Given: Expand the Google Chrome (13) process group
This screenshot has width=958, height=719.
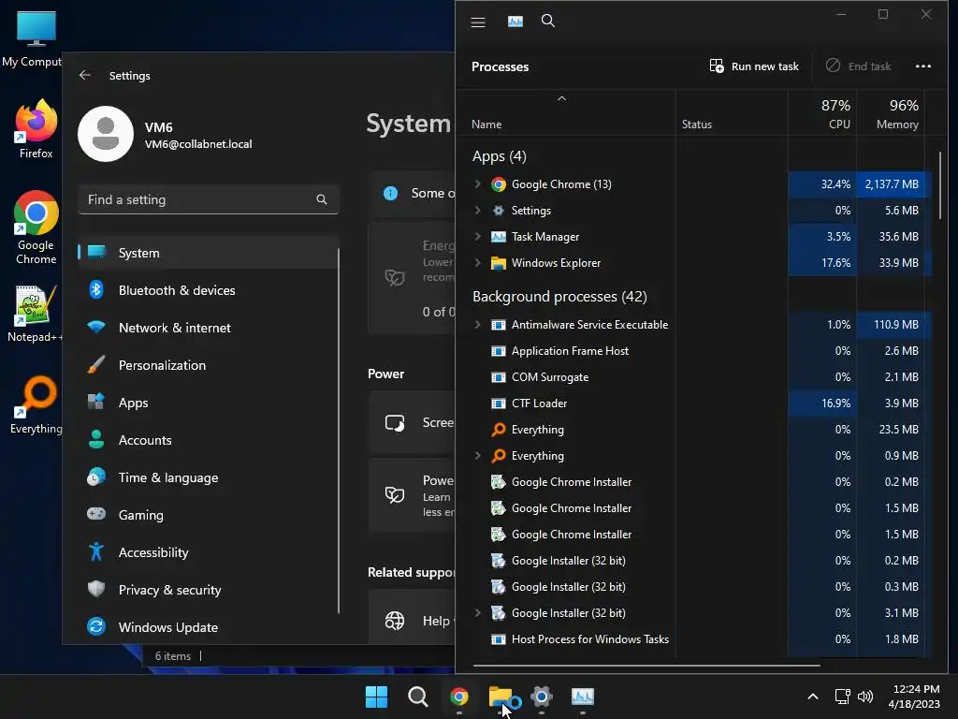Looking at the screenshot, I should 478,184.
